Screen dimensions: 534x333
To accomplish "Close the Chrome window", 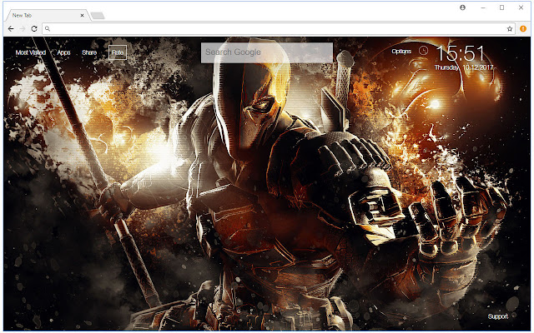I will tap(521, 7).
